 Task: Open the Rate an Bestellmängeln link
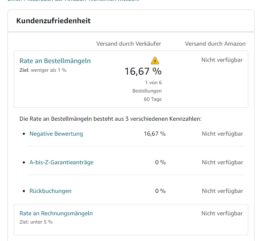pyautogui.click(x=55, y=61)
